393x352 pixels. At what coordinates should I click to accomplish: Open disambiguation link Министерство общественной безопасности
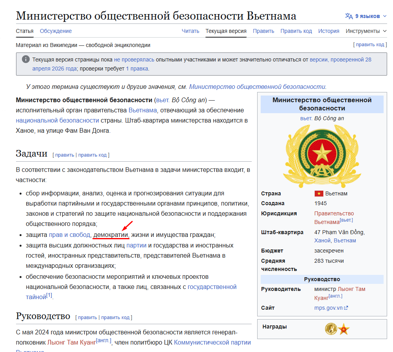[x=257, y=87]
